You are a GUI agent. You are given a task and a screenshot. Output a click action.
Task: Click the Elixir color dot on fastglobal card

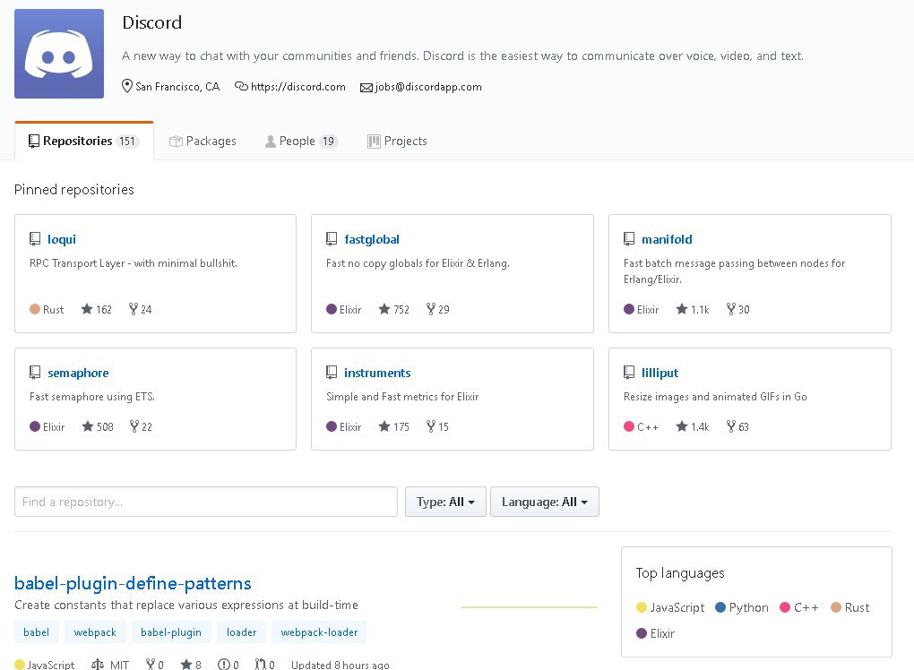point(332,309)
